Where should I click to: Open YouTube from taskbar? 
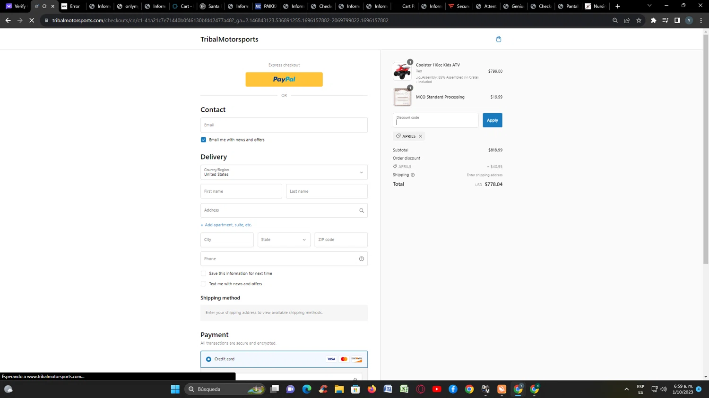437,389
